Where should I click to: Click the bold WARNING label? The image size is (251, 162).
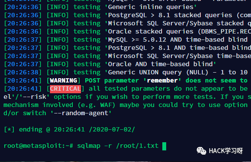tap(64, 80)
